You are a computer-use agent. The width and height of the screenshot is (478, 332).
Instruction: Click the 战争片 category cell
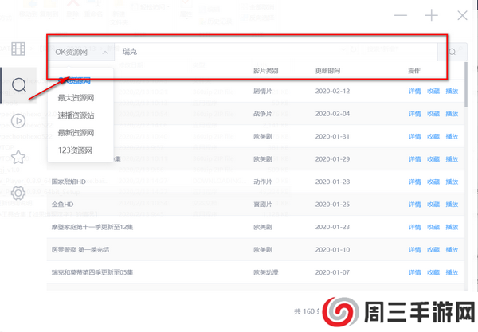[262, 114]
